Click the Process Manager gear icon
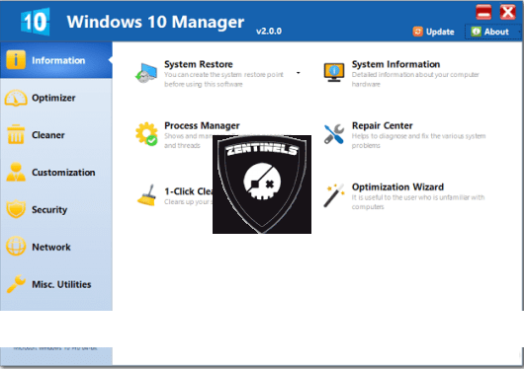The image size is (524, 369). click(x=146, y=134)
